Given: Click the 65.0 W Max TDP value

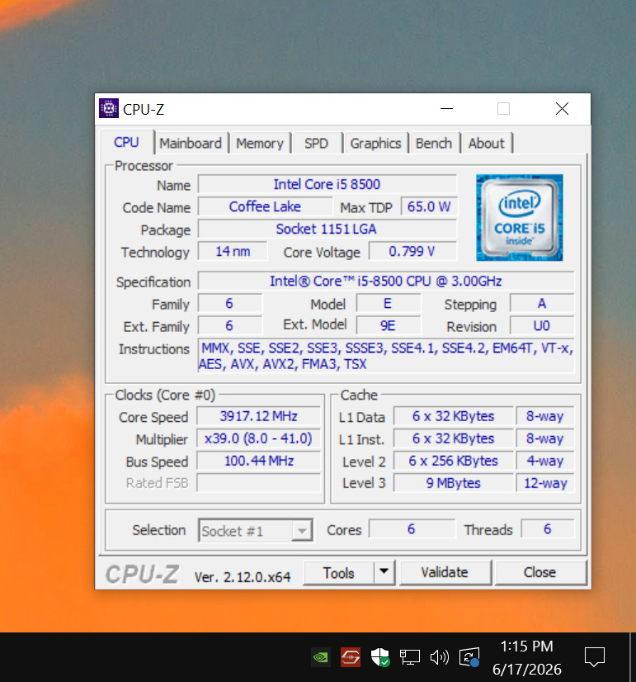Looking at the screenshot, I should click(429, 206).
